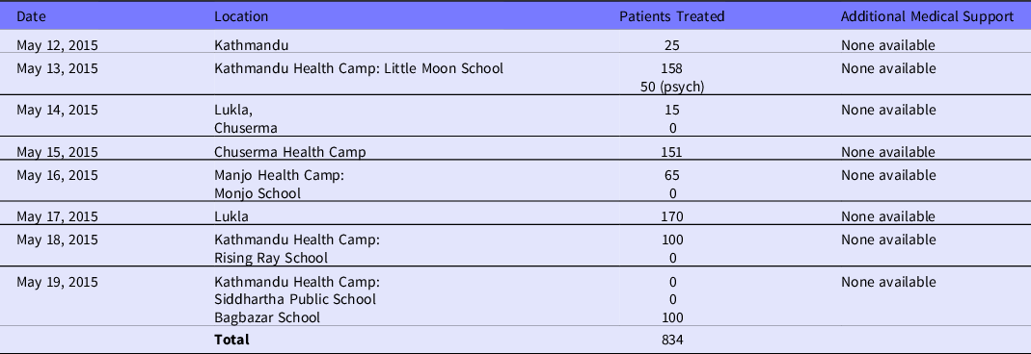The width and height of the screenshot is (1031, 354).
Task: Click the 170 patients treated value
Action: coord(672,216)
